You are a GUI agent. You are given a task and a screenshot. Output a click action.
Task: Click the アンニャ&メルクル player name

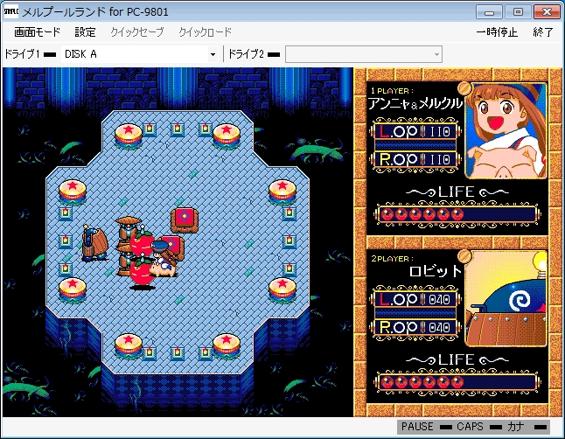[x=415, y=104]
